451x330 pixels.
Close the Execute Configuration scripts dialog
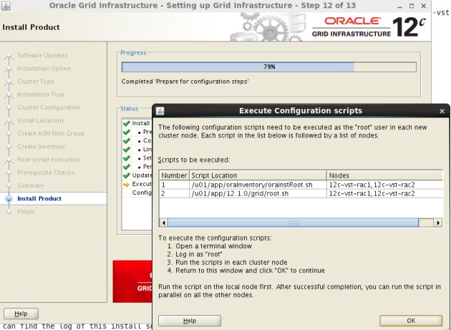(442, 111)
